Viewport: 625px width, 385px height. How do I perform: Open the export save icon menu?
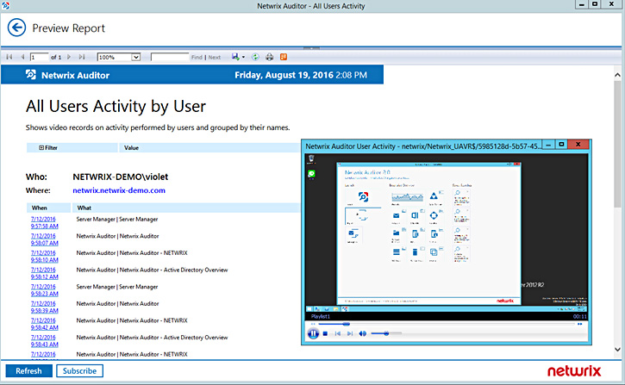click(x=235, y=57)
